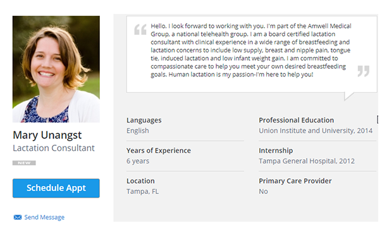Click the Primary Care Provider label
This screenshot has height=235, width=389.
tap(295, 181)
